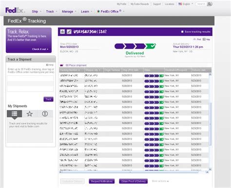Click the US flag language icon
The image size is (231, 188).
[x=180, y=4]
